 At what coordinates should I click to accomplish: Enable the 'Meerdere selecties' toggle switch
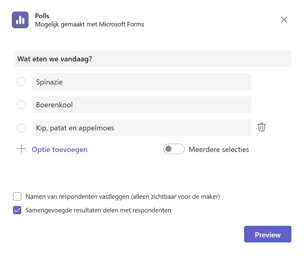[x=174, y=149]
